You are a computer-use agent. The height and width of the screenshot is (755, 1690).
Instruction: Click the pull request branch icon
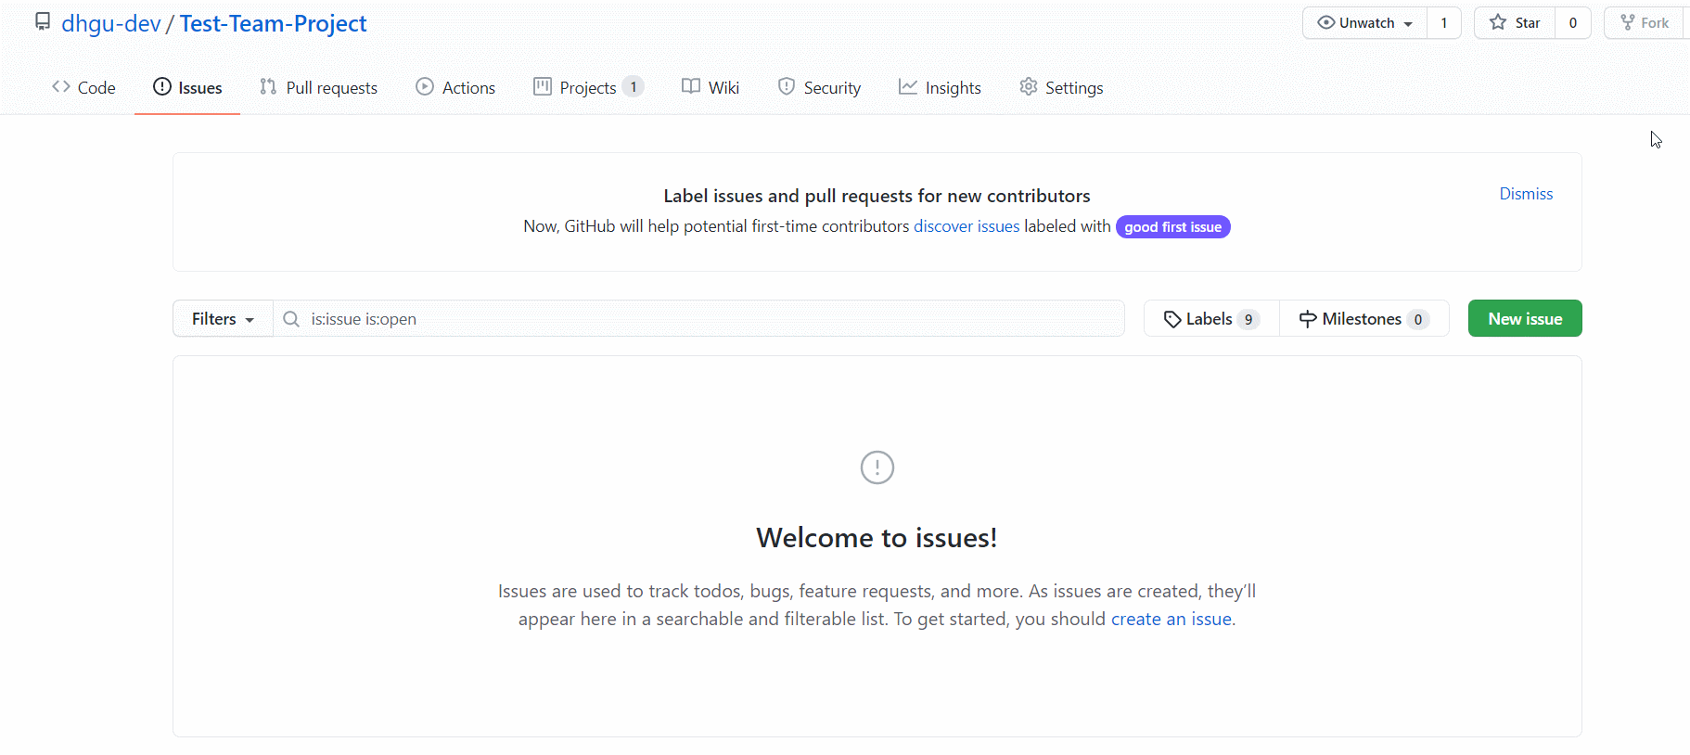(268, 86)
